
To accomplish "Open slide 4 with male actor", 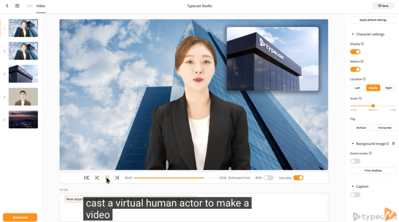I will point(23,97).
